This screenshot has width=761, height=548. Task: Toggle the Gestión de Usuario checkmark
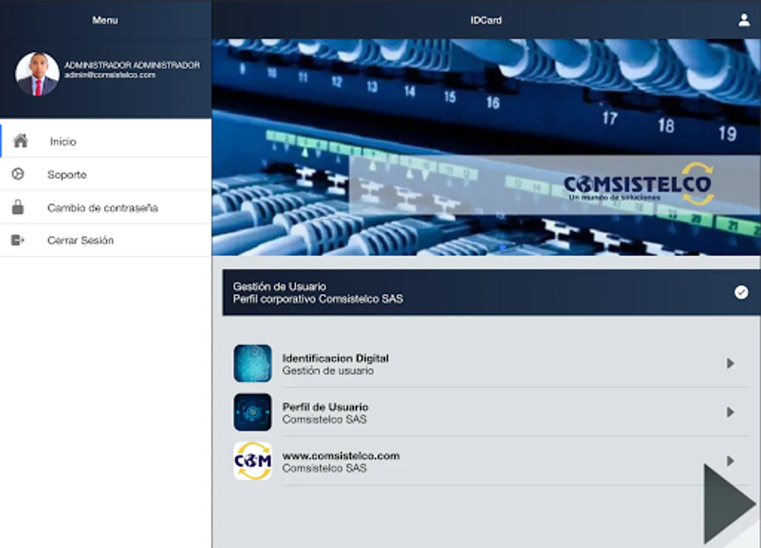(741, 292)
